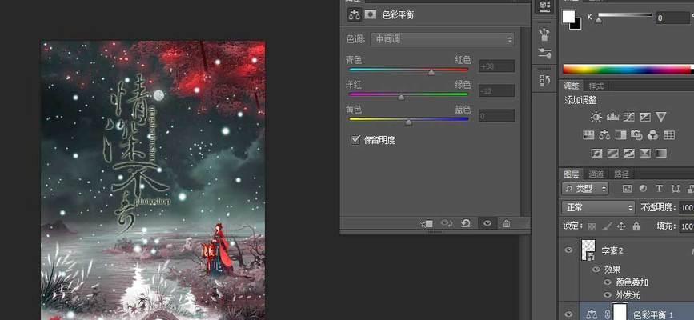The width and height of the screenshot is (694, 320).
Task: Click the 黄色-蓝色 slider handle
Action: [408, 122]
